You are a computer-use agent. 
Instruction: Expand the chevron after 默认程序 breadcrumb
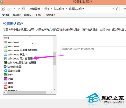67,9
